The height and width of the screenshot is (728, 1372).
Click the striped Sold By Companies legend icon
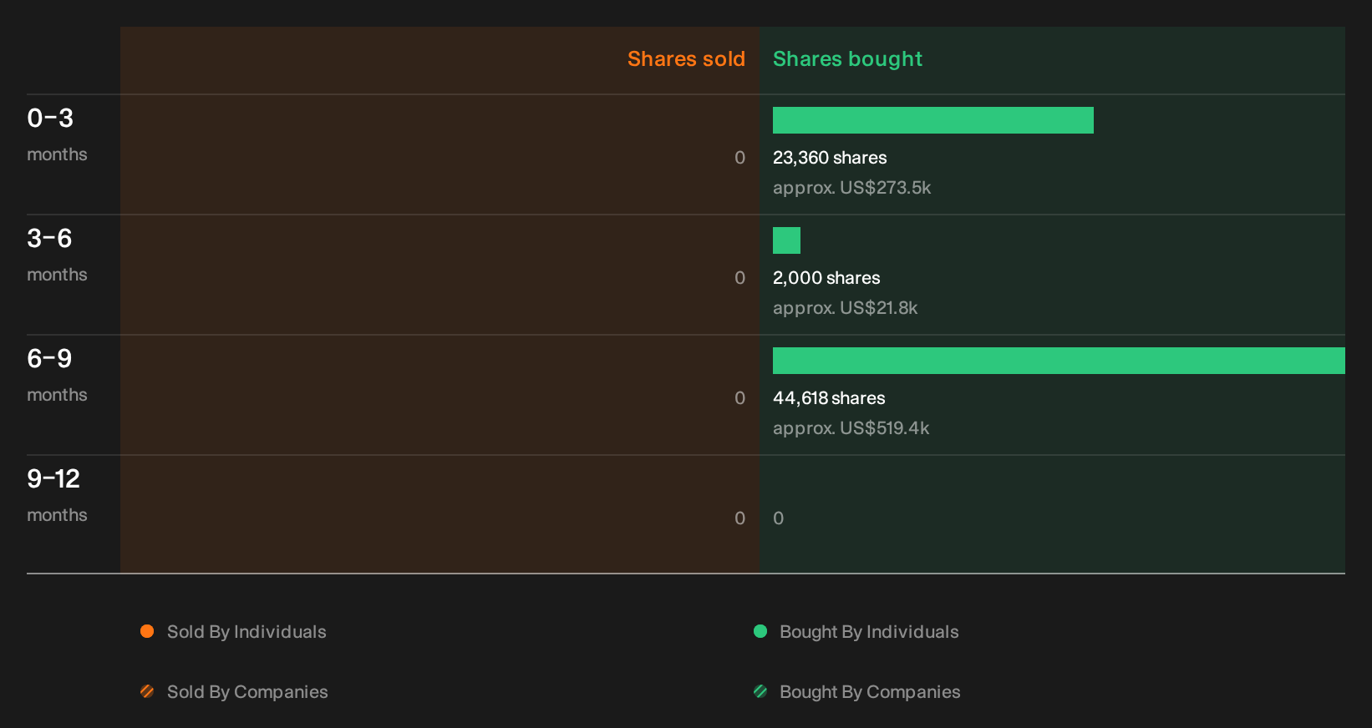[x=147, y=691]
